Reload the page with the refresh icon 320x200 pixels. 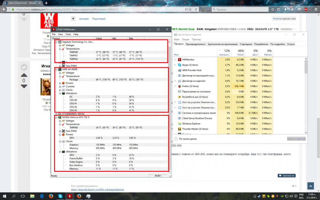pos(196,9)
